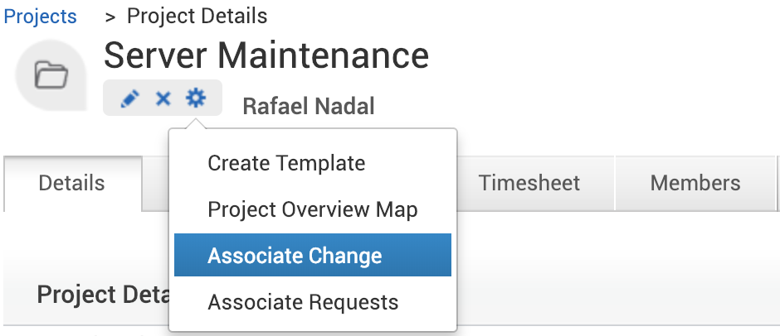Screen dimensions: 780x336
Task: Click the gray folder project icon
Action: pos(51,76)
